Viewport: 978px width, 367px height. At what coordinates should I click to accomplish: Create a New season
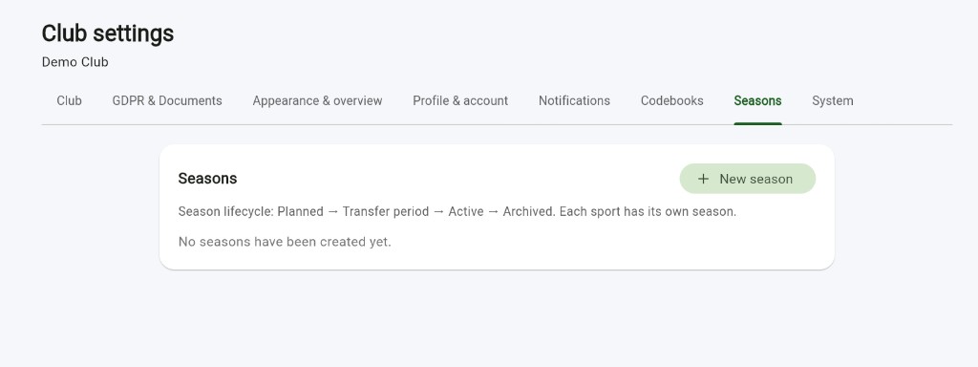coord(747,179)
